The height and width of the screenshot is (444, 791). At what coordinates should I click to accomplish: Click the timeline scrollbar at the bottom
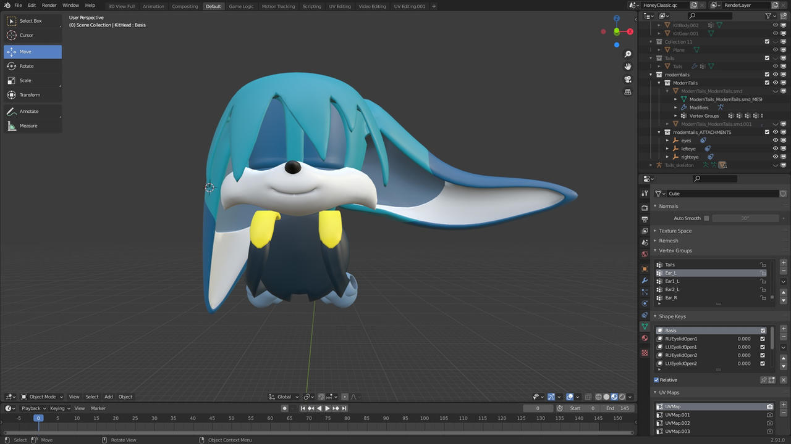click(x=318, y=433)
